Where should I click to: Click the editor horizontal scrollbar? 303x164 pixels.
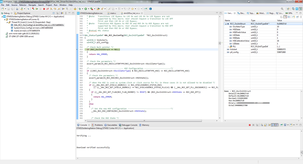144,121
